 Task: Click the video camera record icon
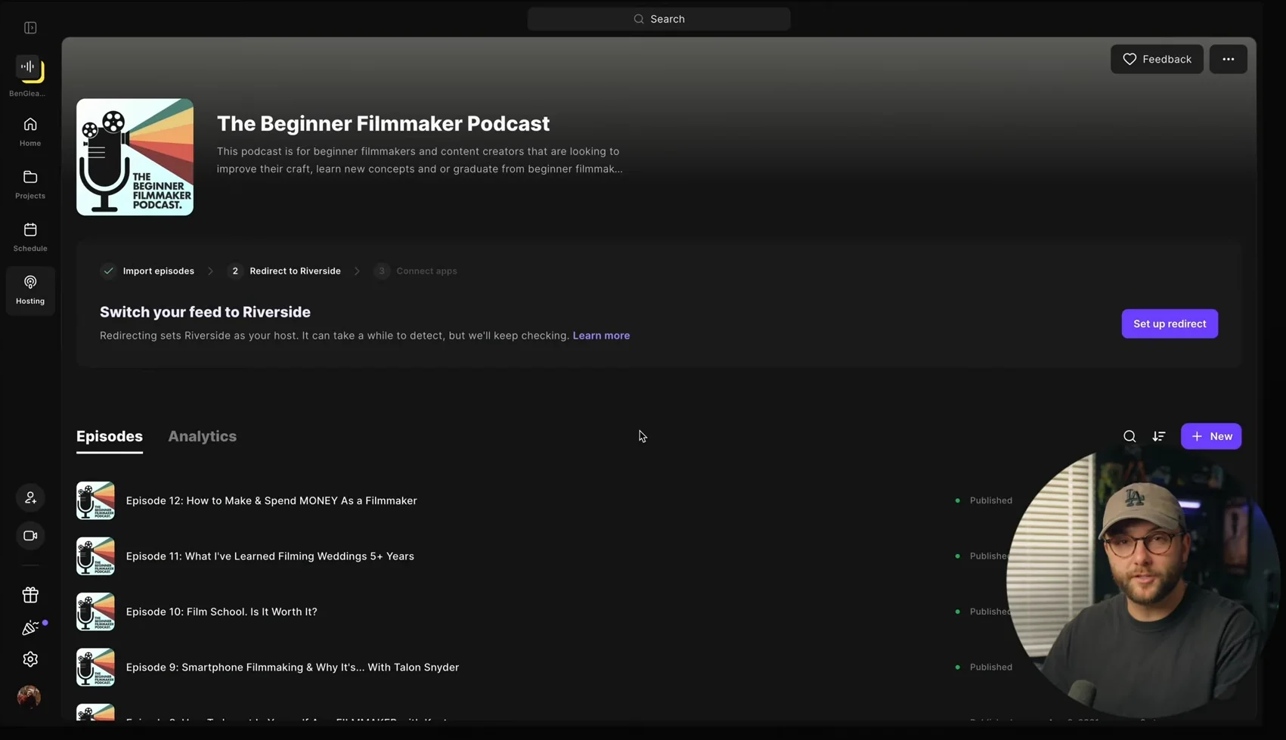point(30,536)
